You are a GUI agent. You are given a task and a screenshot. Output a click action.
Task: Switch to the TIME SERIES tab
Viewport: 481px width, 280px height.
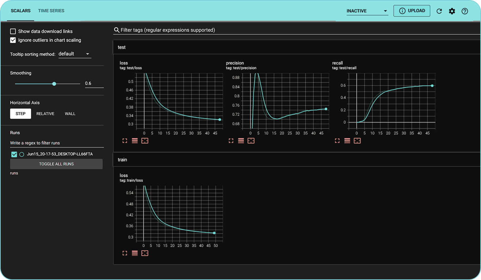coord(51,11)
